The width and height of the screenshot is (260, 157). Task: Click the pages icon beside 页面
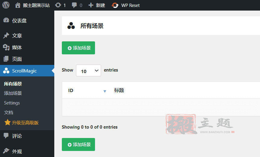[6, 59]
